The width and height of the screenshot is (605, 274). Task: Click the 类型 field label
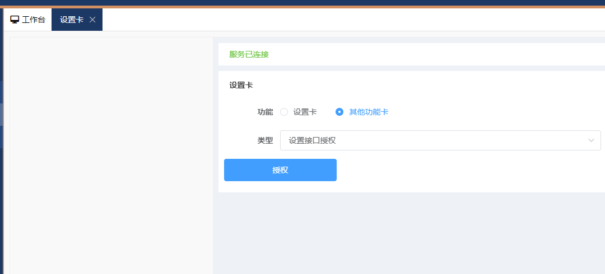[x=265, y=140]
